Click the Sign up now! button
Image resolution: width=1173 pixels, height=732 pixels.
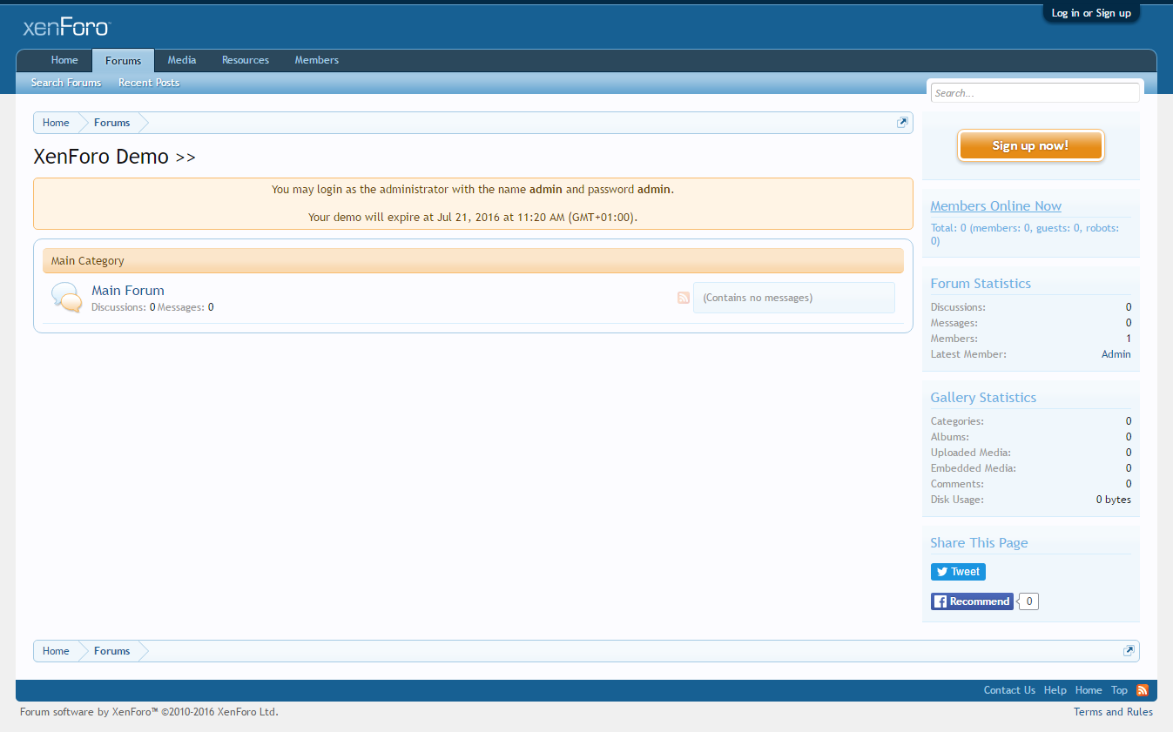pyautogui.click(x=1030, y=145)
